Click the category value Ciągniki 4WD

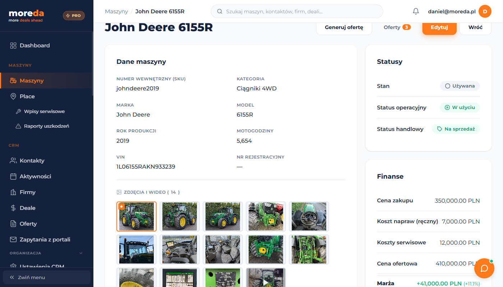pyautogui.click(x=257, y=89)
